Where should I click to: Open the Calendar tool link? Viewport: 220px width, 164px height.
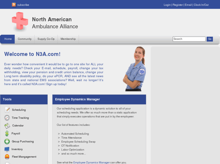point(18,125)
